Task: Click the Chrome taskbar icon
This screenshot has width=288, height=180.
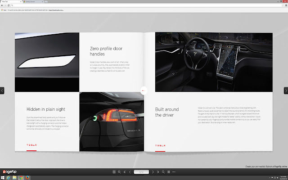Action: click(x=21, y=178)
